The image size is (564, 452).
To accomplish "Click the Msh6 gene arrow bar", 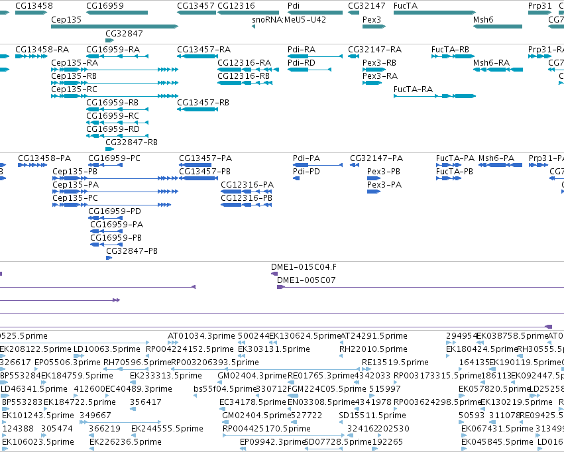I will 498,27.
